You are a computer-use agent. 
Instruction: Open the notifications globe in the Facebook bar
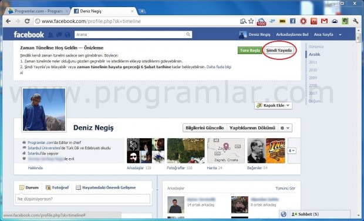pyautogui.click(x=68, y=35)
